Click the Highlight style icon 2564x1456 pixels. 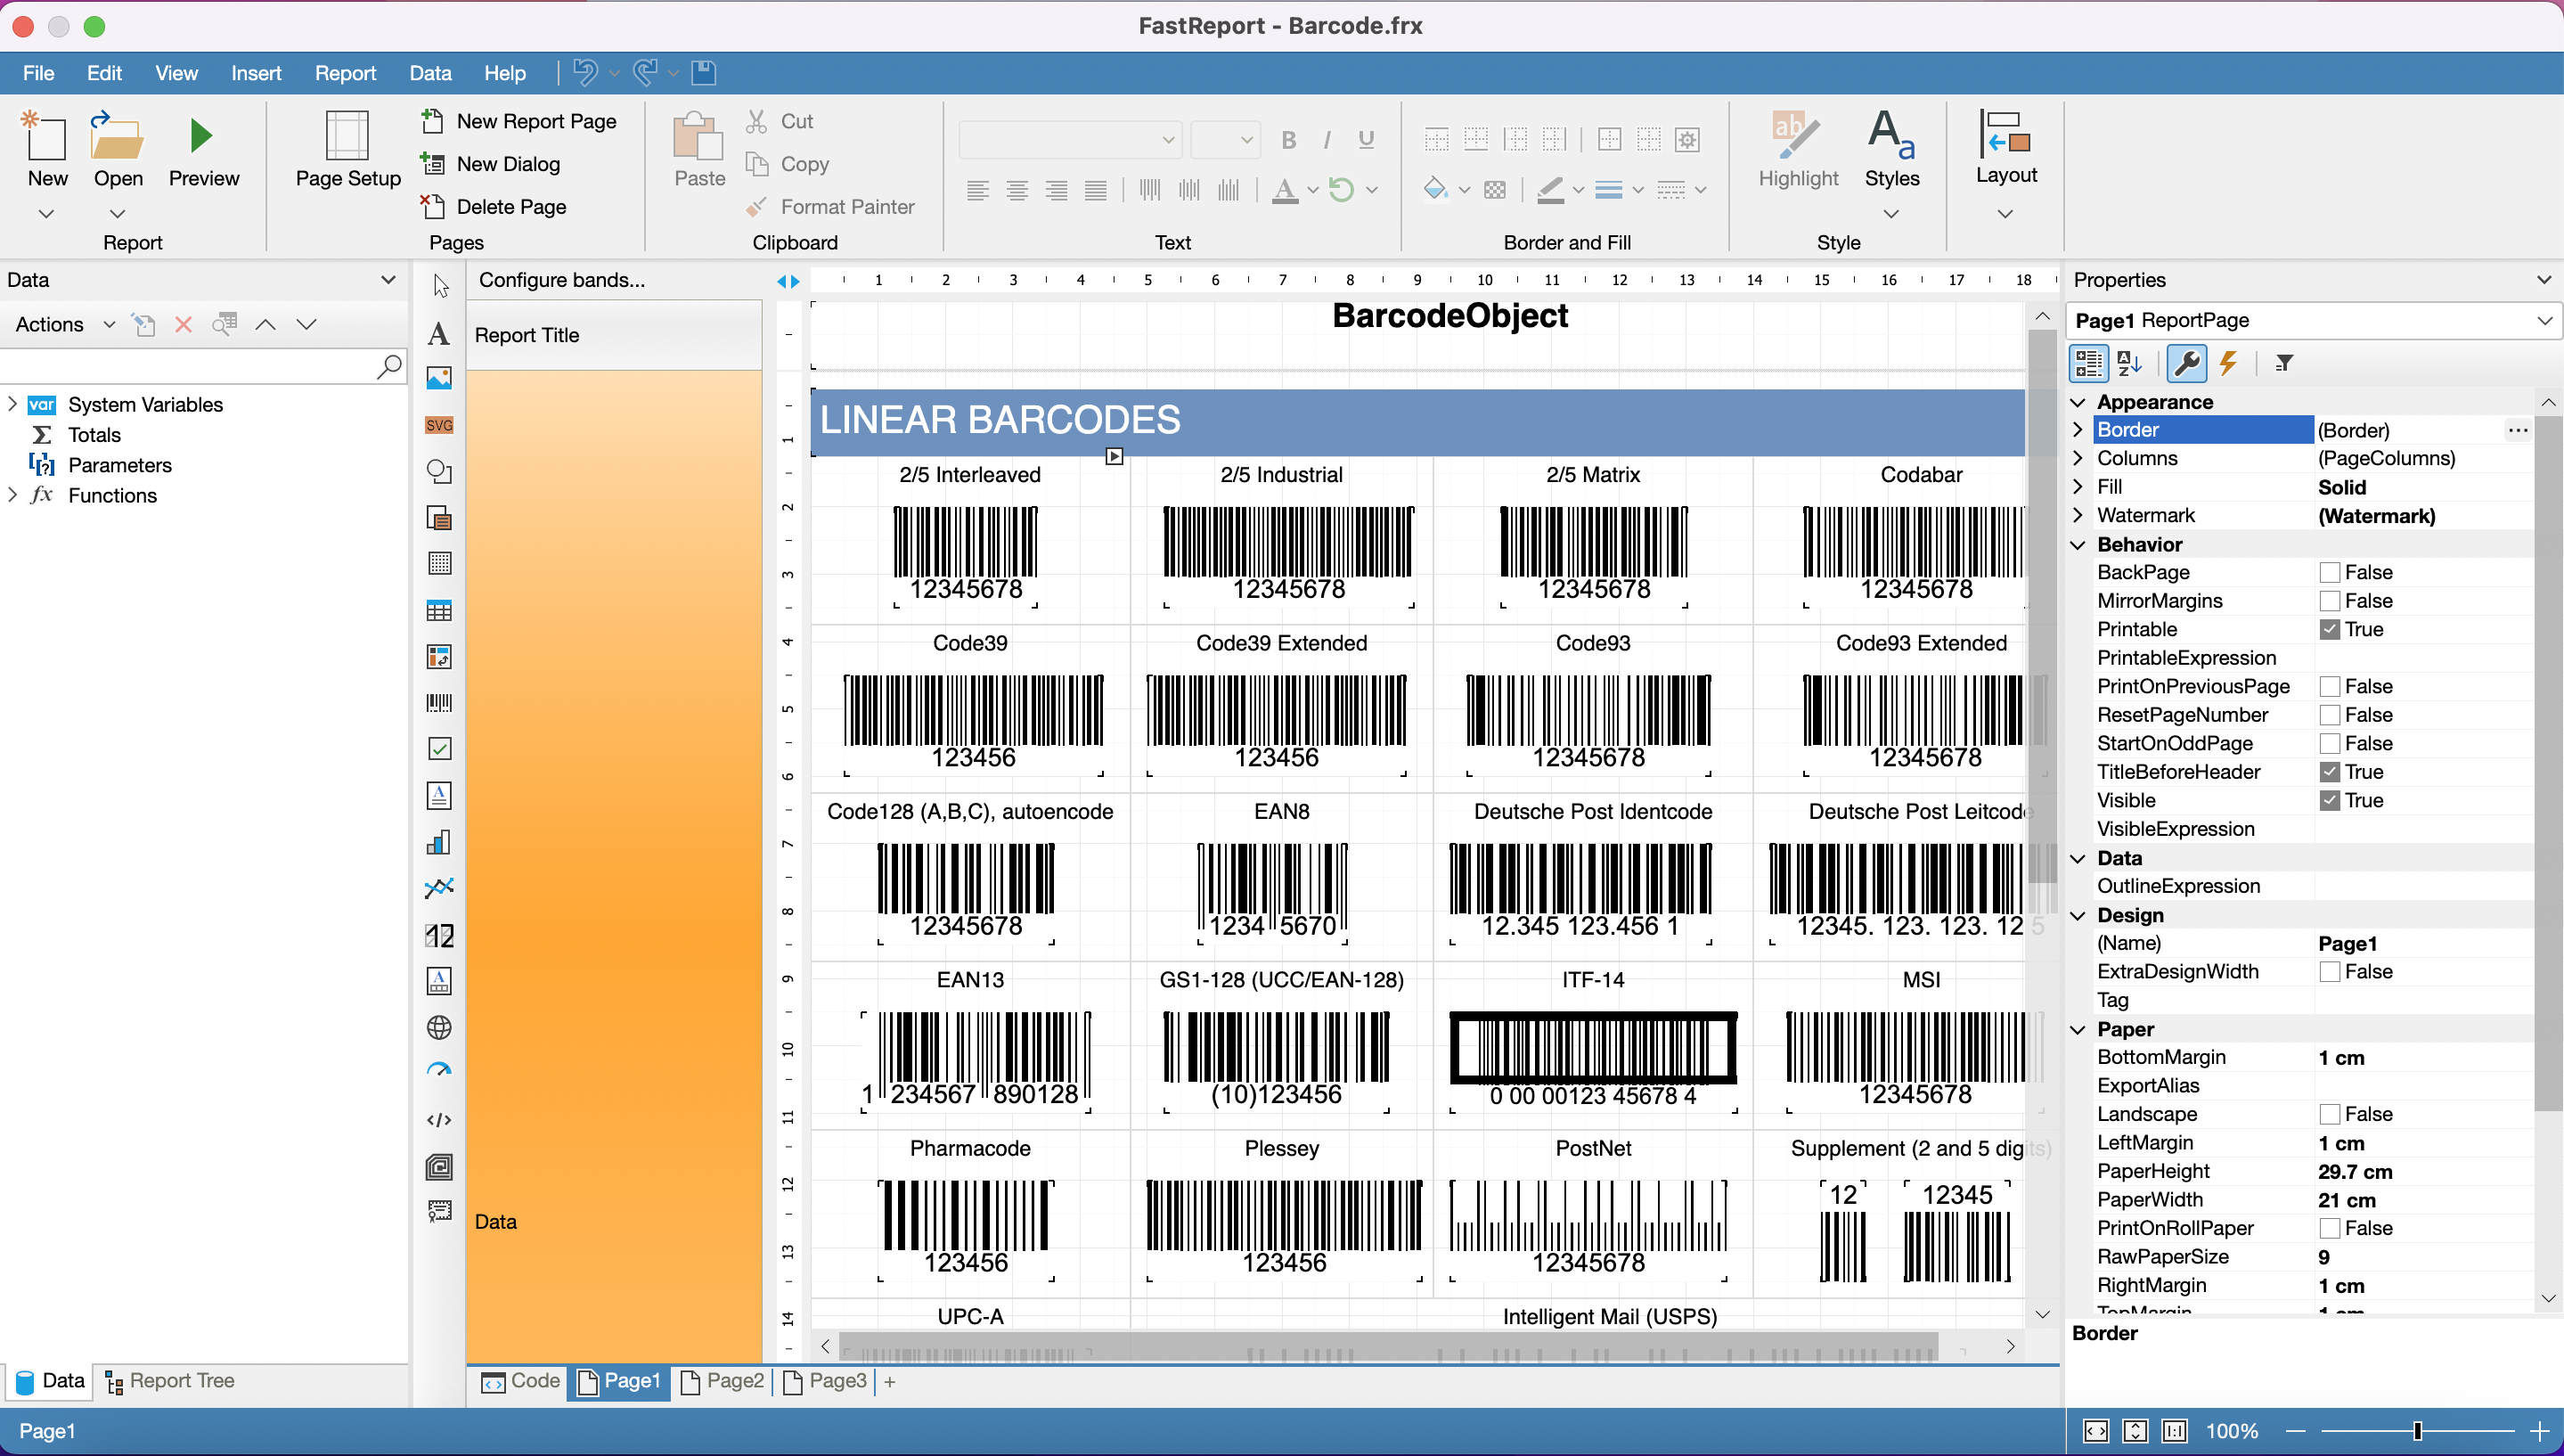click(1796, 136)
